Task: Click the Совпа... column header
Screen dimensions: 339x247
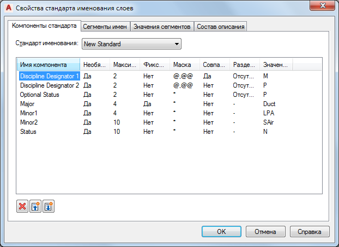Action: coord(215,65)
